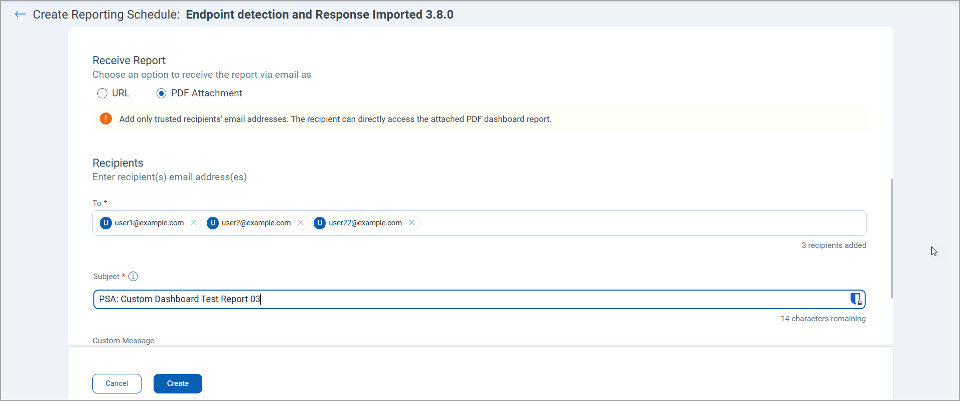960x401 pixels.
Task: Go back using the left arrow icon
Action: point(20,15)
